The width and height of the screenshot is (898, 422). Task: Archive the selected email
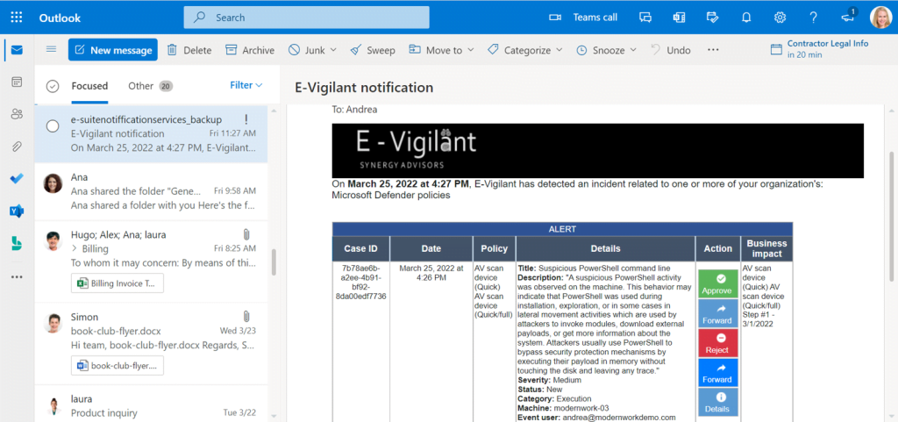[250, 50]
